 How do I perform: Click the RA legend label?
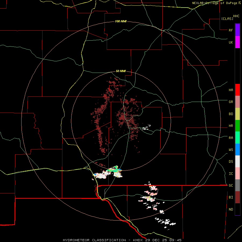coord(231,138)
